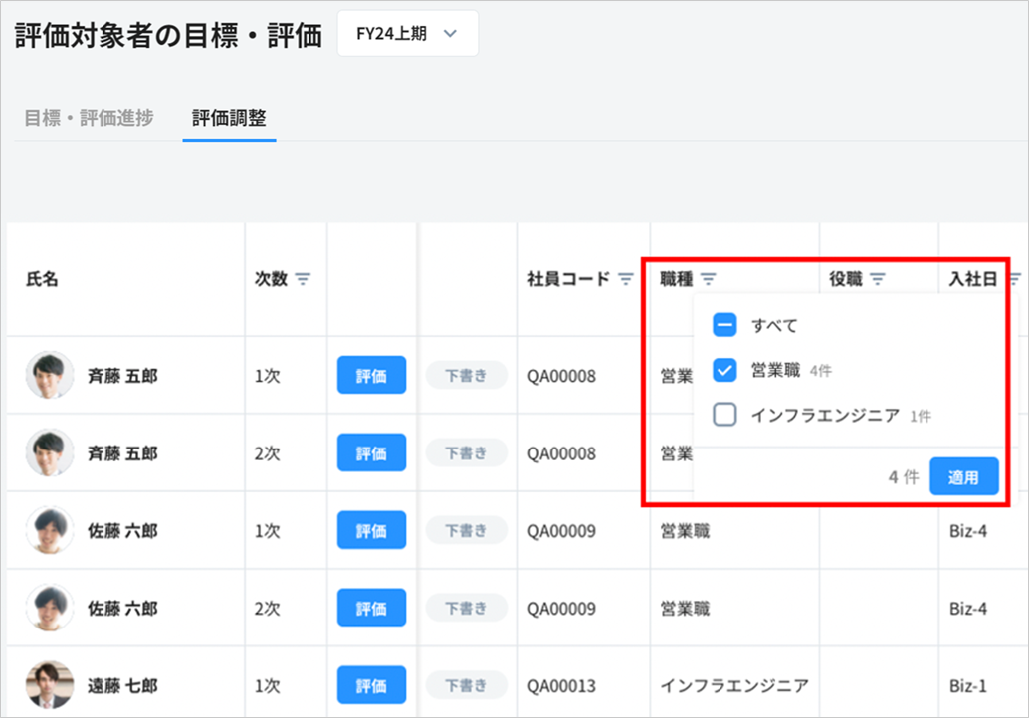Click 評価 button for 佐藤 六郎 2次
Screen dimensions: 1029x718
tap(371, 608)
